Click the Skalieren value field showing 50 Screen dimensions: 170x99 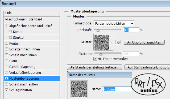131,54
